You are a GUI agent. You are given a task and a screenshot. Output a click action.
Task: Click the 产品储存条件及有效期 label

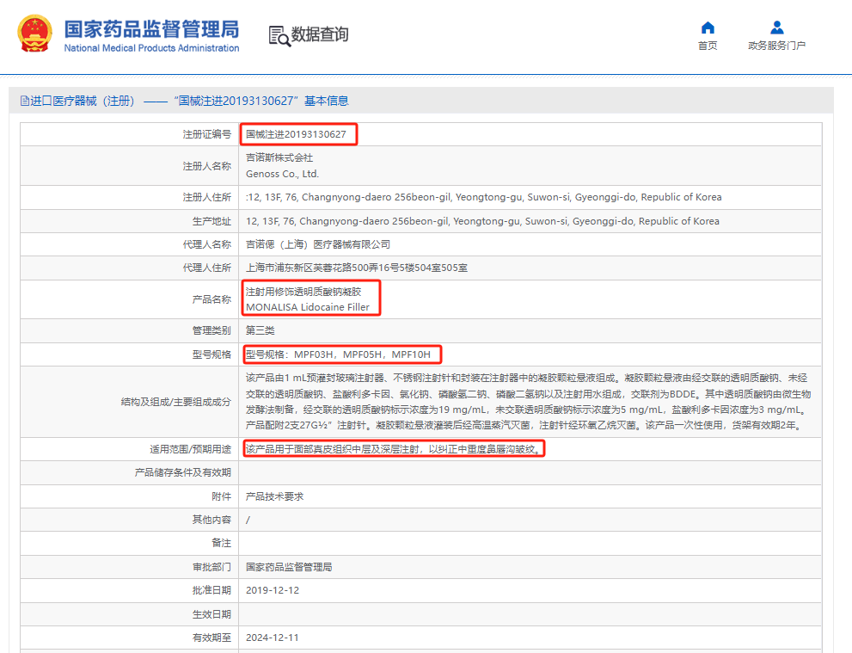coord(183,472)
